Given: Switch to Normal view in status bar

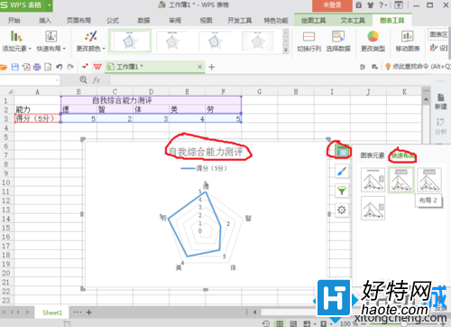Looking at the screenshot, I should (x=280, y=323).
